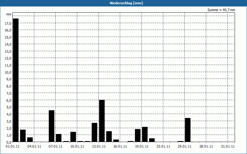Select the 8,0 y-axis label

coord(9,86)
